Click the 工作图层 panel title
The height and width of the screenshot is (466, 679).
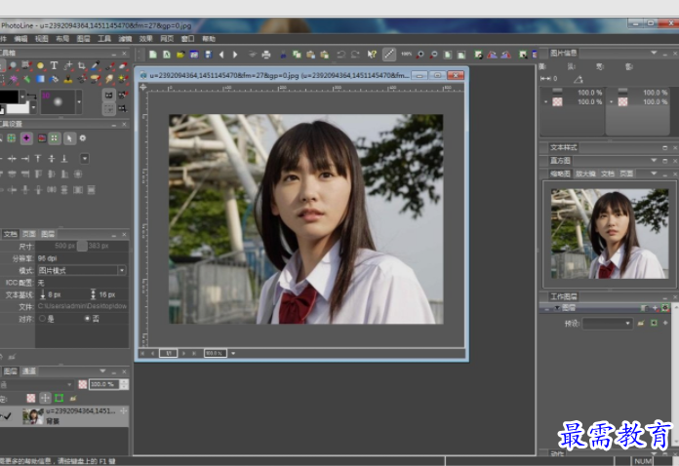(x=563, y=296)
